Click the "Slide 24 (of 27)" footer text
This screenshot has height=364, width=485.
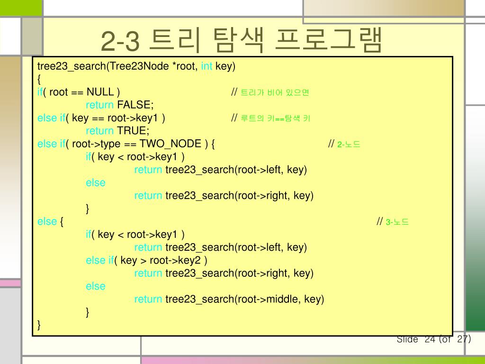[434, 339]
